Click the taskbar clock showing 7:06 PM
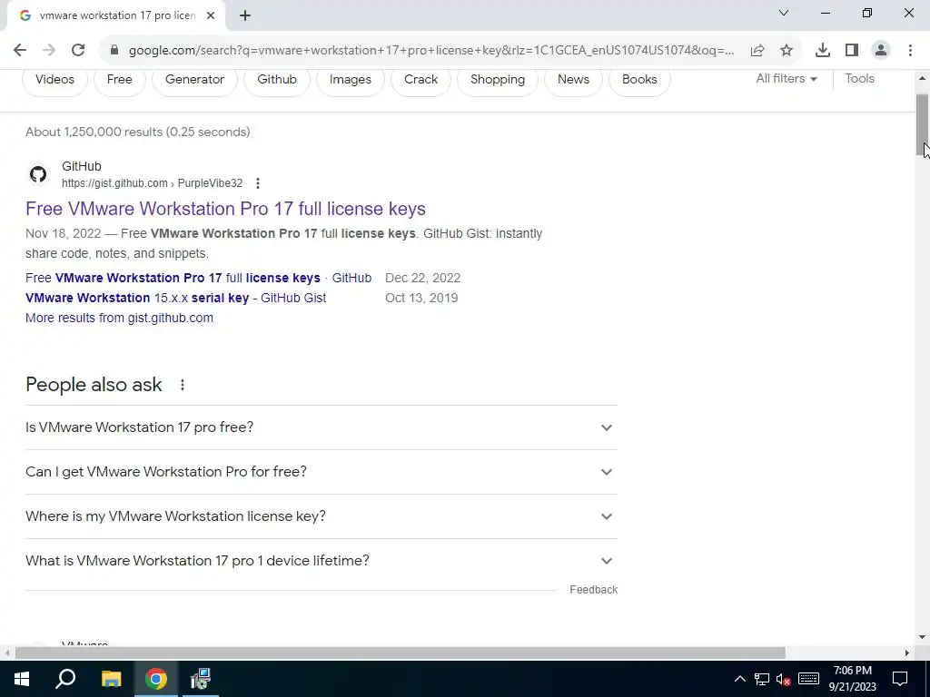The height and width of the screenshot is (697, 930). pyautogui.click(x=852, y=679)
